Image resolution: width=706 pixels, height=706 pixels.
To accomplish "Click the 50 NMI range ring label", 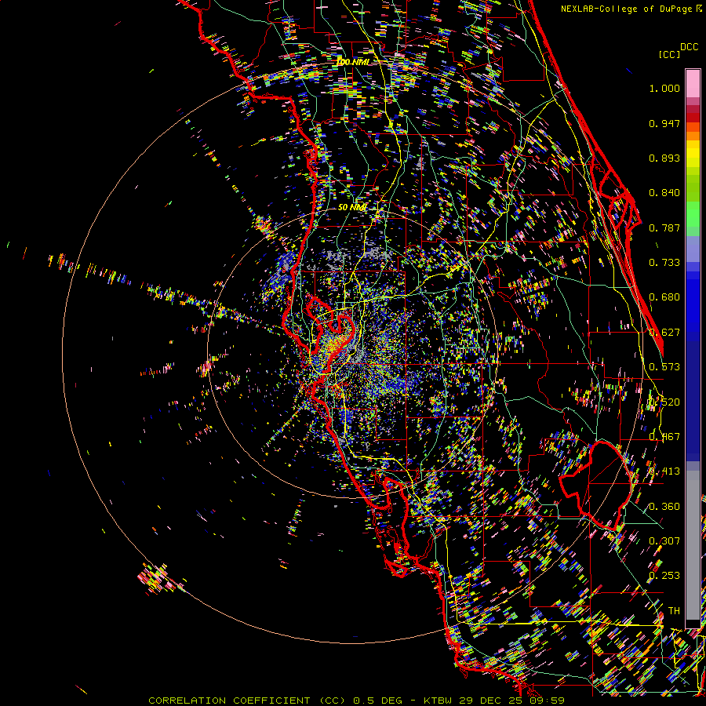I will click(352, 207).
